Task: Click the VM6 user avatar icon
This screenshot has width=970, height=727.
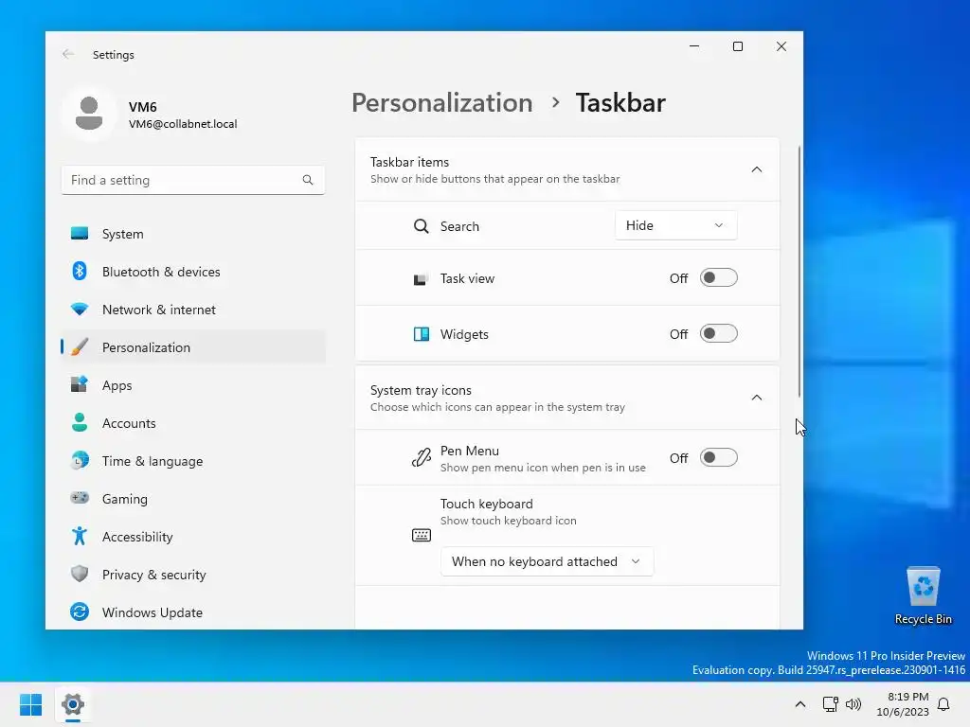Action: [89, 114]
